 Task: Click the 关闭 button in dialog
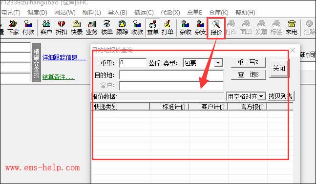click(x=279, y=68)
